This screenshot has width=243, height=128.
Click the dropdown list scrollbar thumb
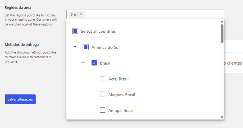click(x=222, y=33)
